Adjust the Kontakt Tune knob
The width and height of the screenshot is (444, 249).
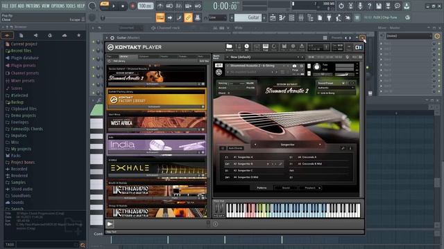pyautogui.click(x=317, y=67)
